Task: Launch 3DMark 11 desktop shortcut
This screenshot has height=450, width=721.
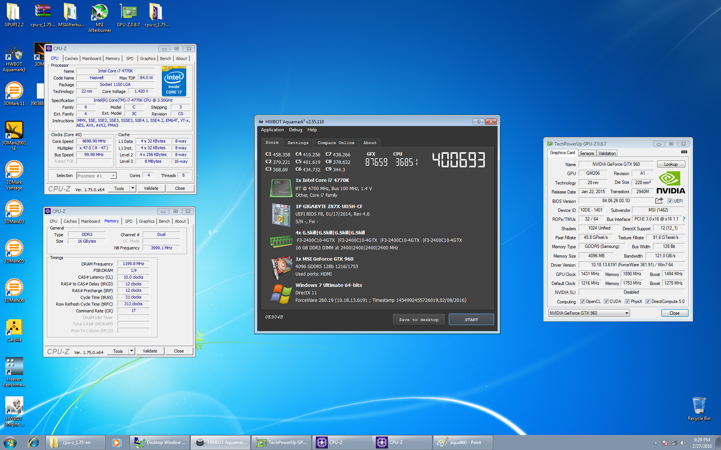Action: [x=14, y=94]
